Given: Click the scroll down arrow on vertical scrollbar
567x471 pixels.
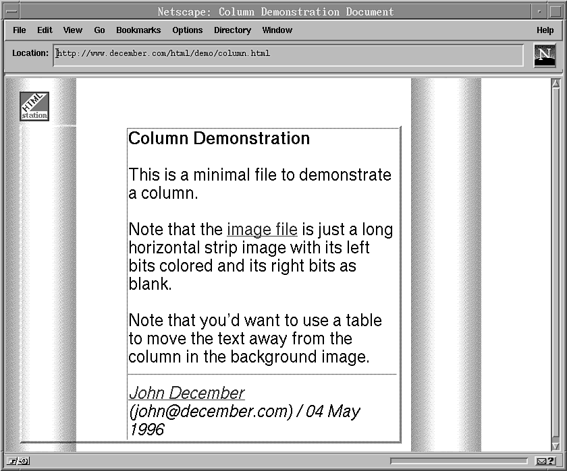Looking at the screenshot, I should coord(556,446).
